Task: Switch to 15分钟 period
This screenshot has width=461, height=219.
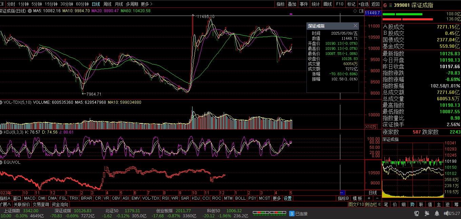Action: pos(51,4)
